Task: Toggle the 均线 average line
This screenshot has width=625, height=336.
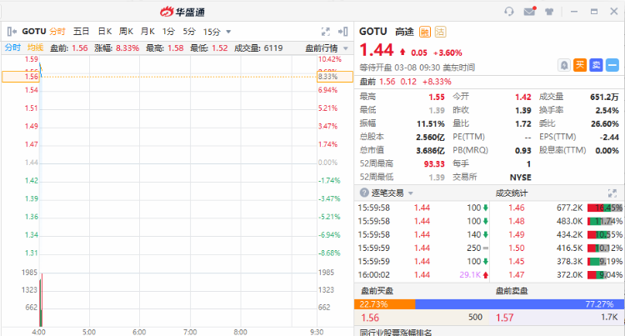Action: [x=35, y=48]
